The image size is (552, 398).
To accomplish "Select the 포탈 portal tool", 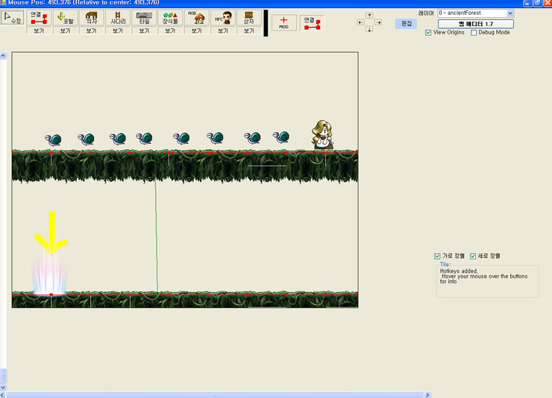I will [x=65, y=18].
